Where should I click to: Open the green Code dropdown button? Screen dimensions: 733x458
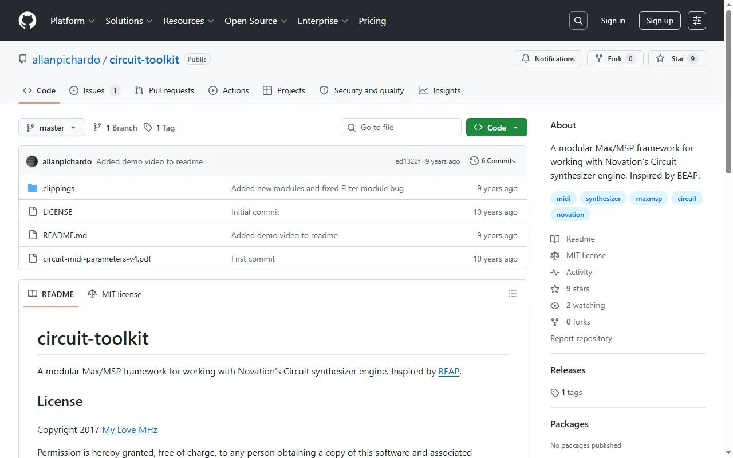pos(496,127)
